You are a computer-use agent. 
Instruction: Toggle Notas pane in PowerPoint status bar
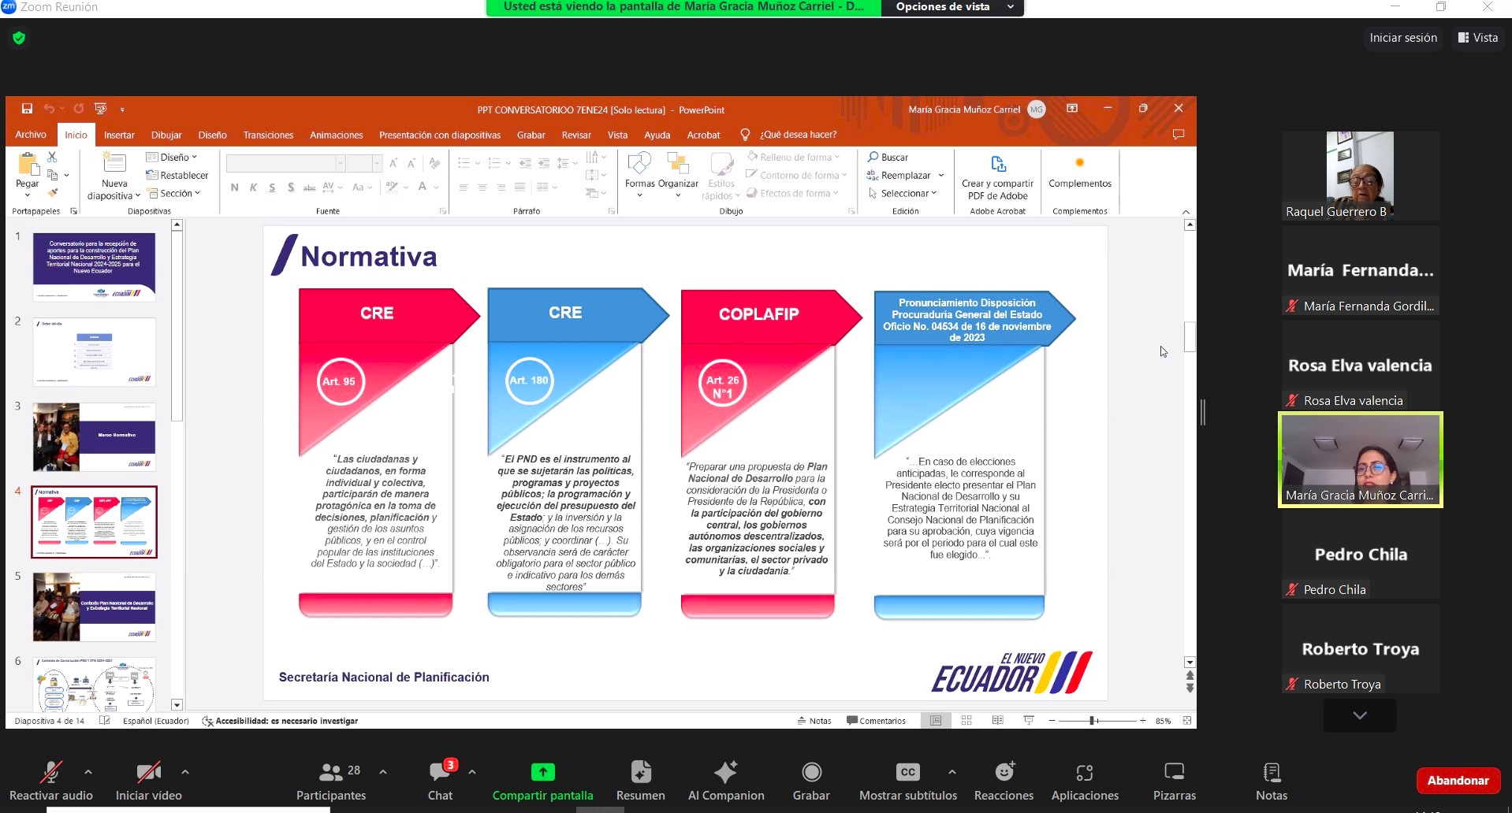814,720
